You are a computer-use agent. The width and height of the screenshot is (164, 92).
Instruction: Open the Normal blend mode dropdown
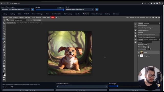(x=145, y=42)
